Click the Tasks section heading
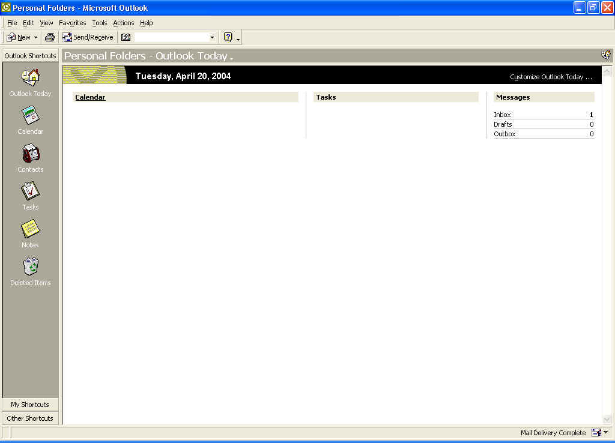This screenshot has width=615, height=443. click(x=326, y=97)
